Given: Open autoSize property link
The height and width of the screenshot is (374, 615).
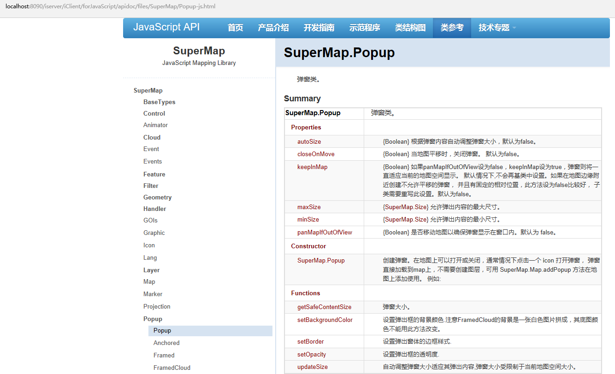Looking at the screenshot, I should 309,142.
